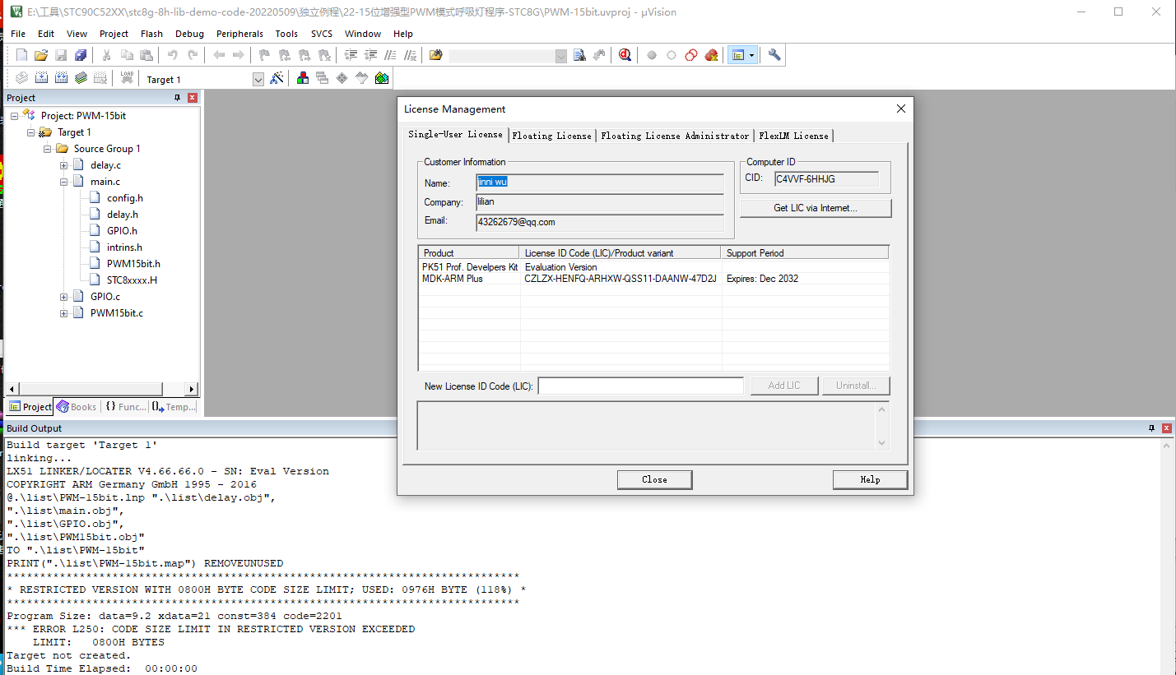Open the Peripherals menu

239,34
